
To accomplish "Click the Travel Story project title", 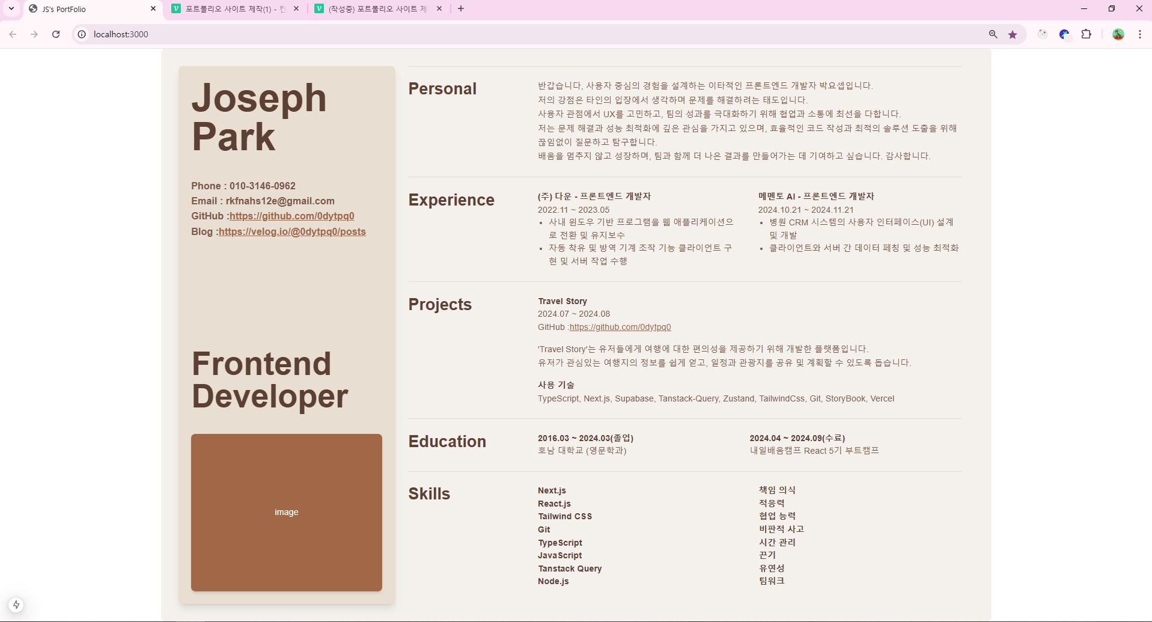I will click(562, 301).
